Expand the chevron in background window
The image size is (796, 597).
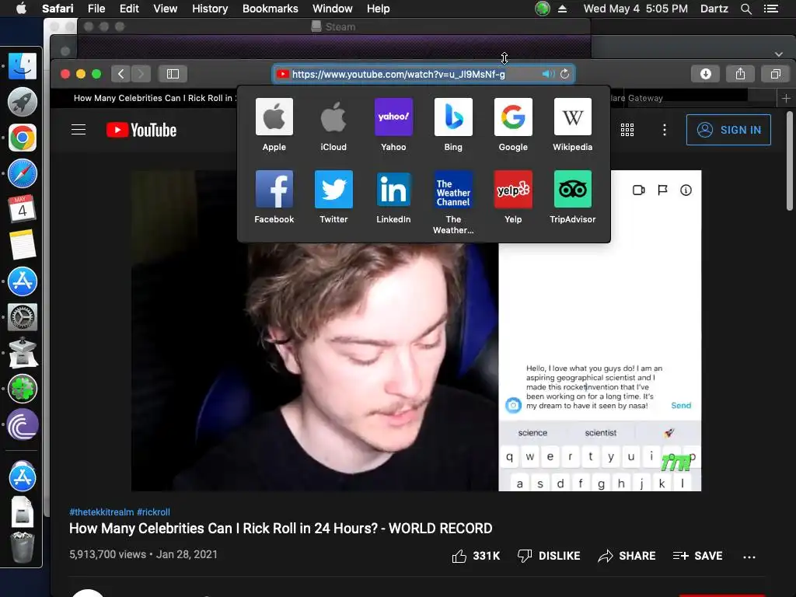pos(779,54)
